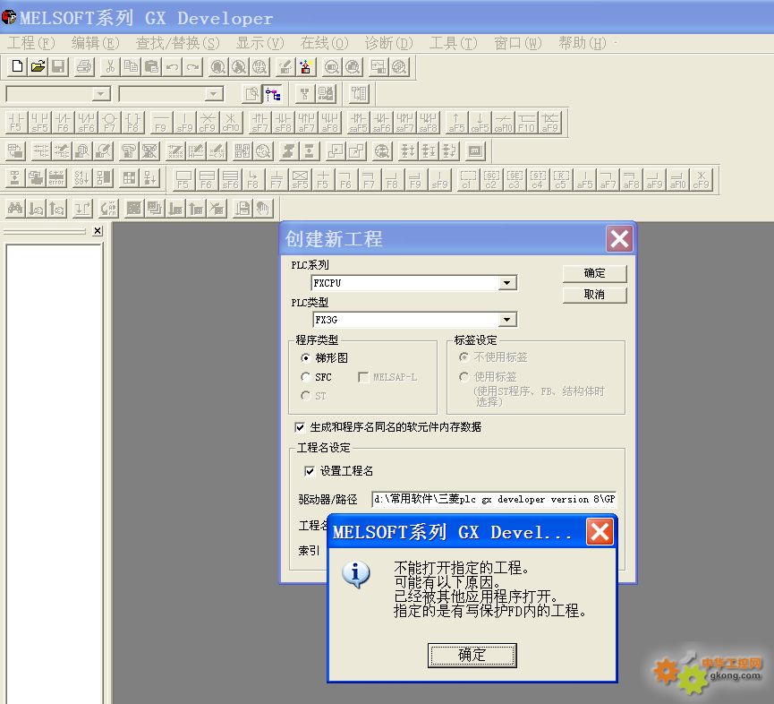This screenshot has height=704, width=774.
Task: Click the SFC step F5 box icon
Action: click(x=183, y=179)
